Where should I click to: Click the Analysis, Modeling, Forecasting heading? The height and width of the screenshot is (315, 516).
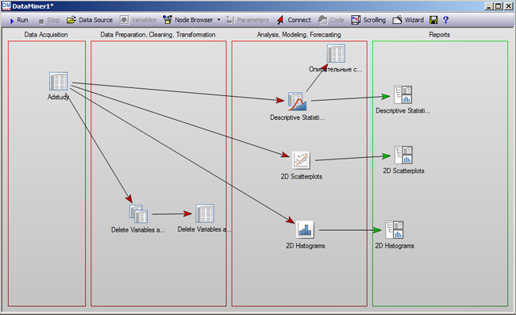pos(298,35)
